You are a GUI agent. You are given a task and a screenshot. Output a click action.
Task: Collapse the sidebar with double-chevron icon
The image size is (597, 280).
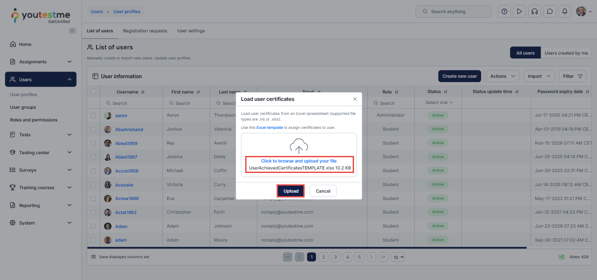coord(73,31)
